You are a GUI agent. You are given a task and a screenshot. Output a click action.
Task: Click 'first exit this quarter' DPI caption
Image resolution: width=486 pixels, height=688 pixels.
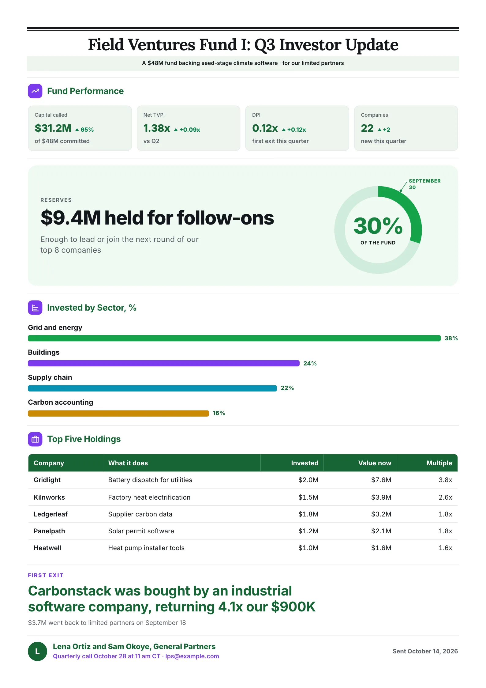[x=280, y=141]
